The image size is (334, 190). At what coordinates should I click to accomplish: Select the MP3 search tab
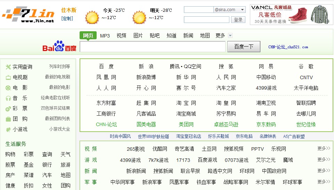(105, 36)
